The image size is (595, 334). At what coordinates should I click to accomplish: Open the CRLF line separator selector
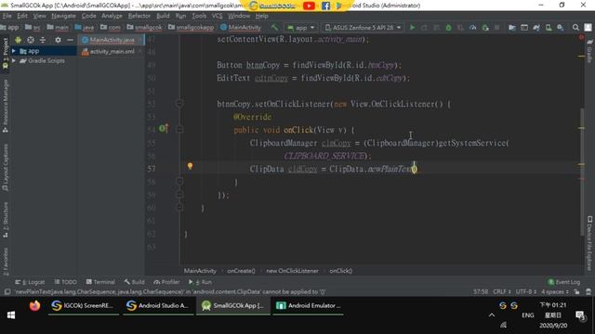click(x=502, y=291)
